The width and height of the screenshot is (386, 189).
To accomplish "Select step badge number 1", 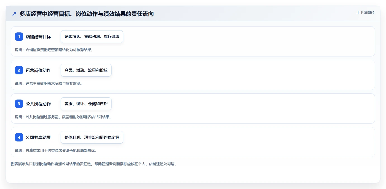I will pos(19,37).
